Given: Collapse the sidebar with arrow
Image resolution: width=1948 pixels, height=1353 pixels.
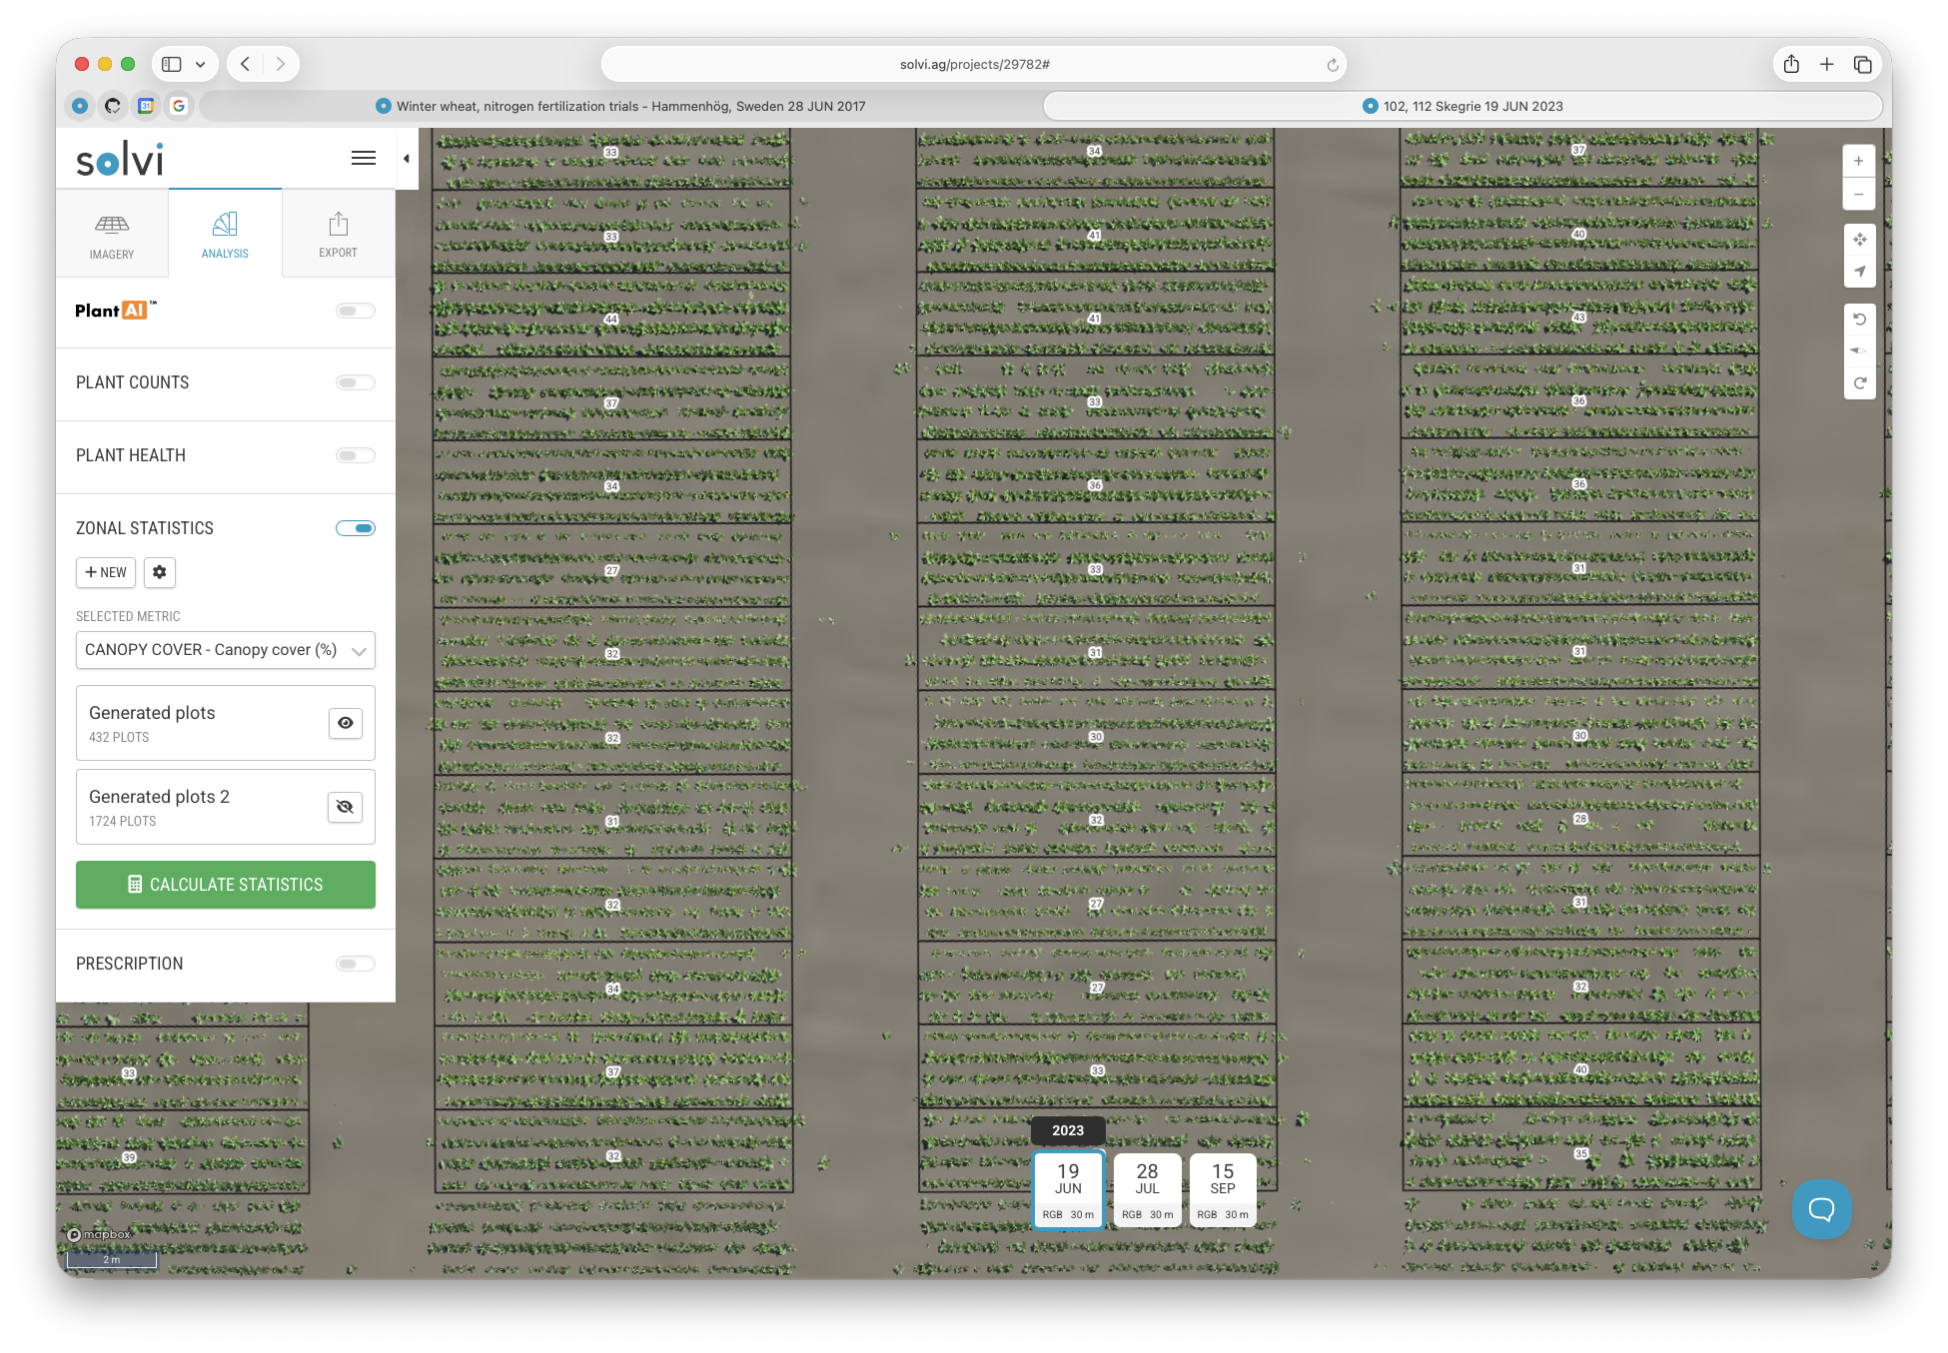Looking at the screenshot, I should click(x=407, y=159).
